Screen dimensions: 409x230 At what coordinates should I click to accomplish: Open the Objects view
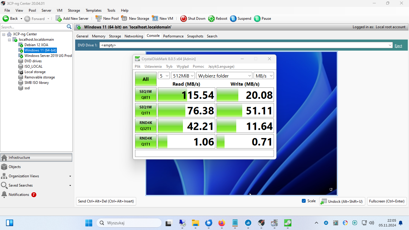[36, 167]
